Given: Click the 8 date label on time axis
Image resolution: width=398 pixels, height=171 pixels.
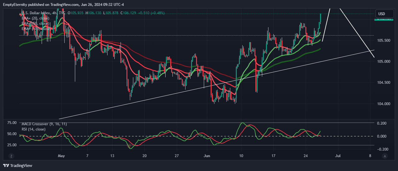Looking at the screenshot, I should pos(370,156).
